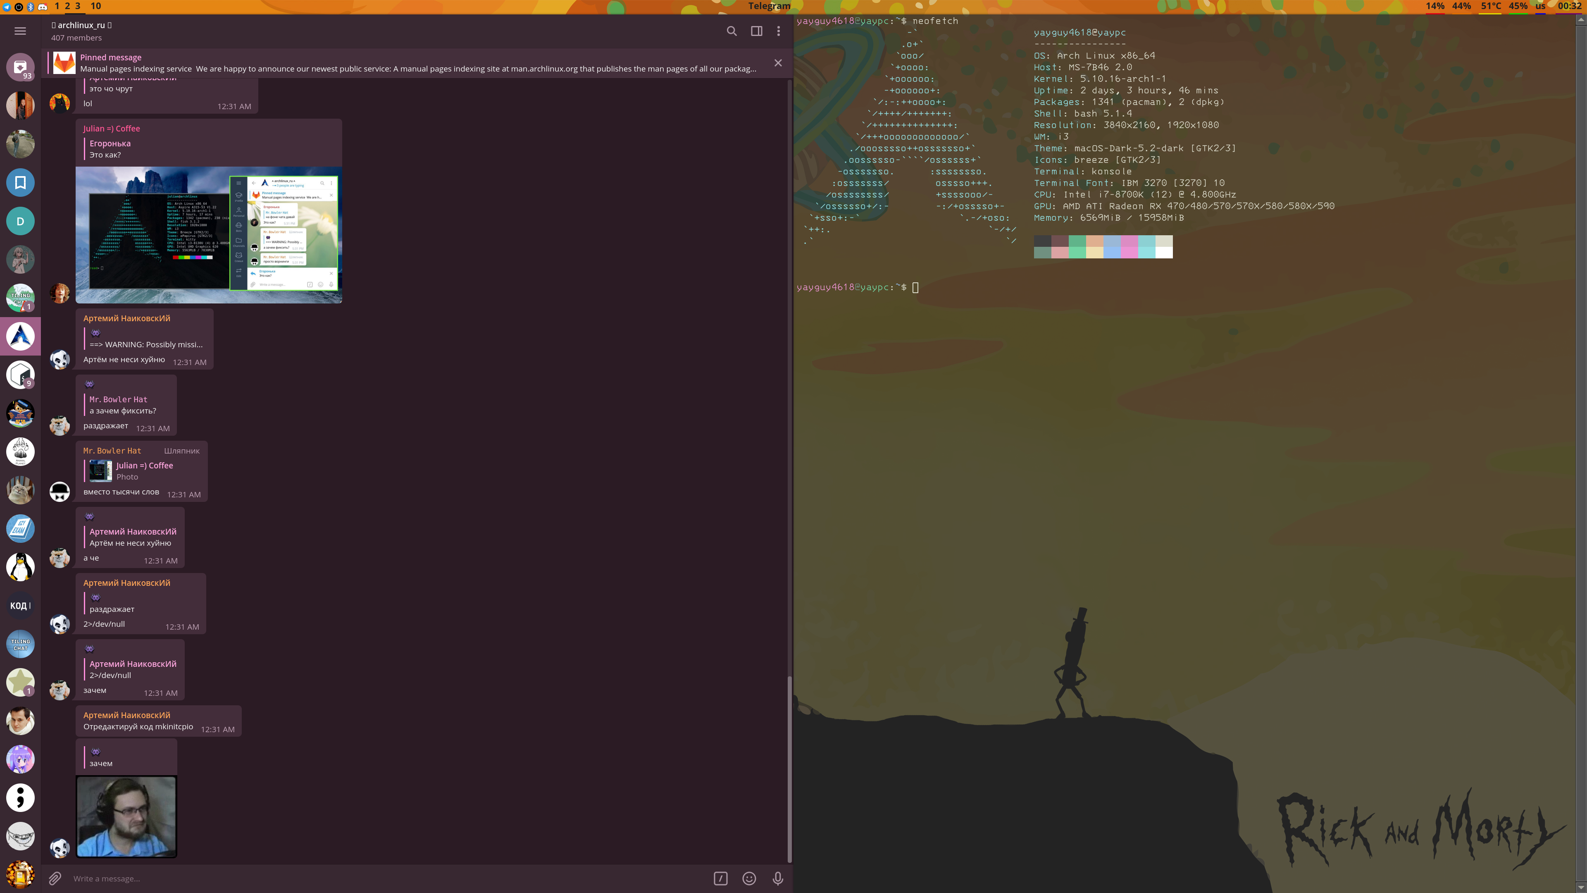Viewport: 1587px width, 893px height.
Task: Click the terminal prompt cursor in konsole
Action: [x=915, y=287]
